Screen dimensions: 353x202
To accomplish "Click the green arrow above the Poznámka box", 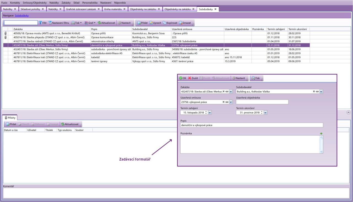I will pyautogui.click(x=321, y=133).
